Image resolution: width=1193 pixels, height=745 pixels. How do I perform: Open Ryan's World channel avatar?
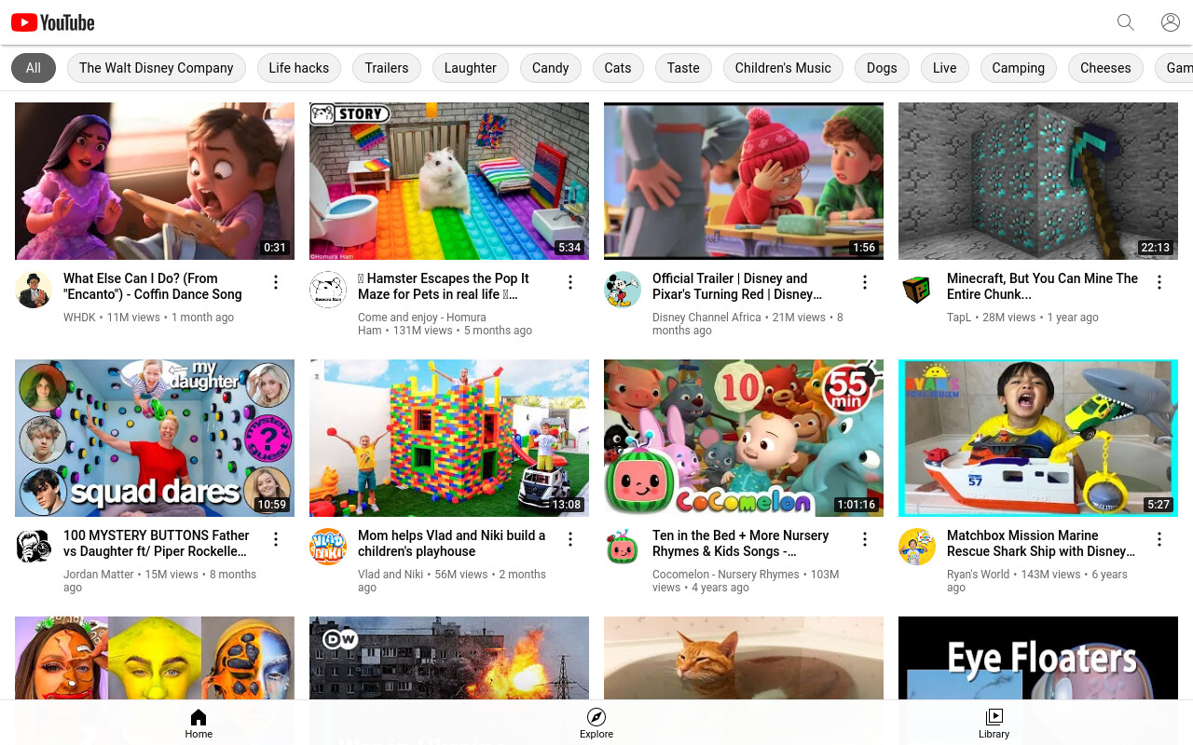917,547
